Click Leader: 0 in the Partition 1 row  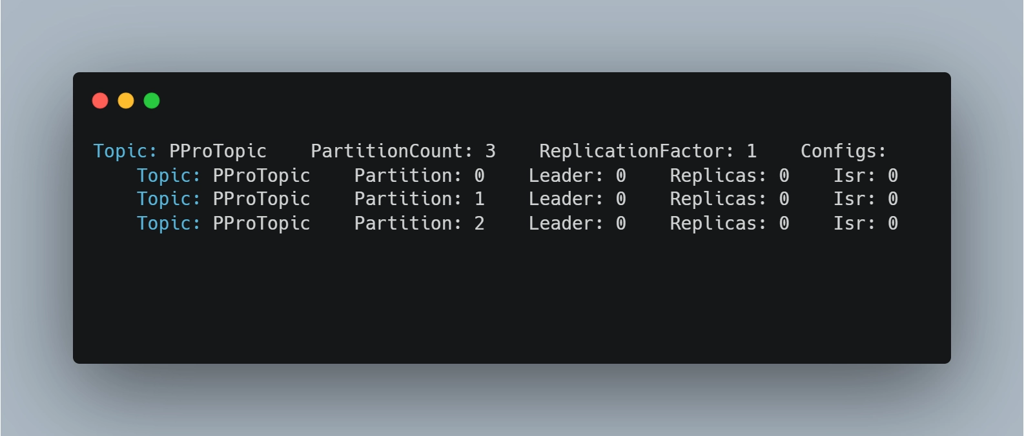tap(577, 199)
